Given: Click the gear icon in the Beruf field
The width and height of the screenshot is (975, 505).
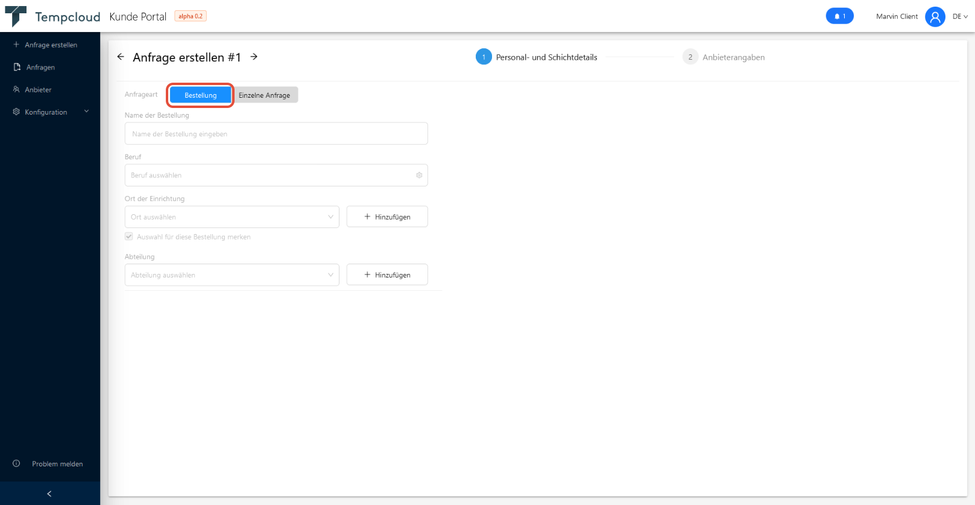Looking at the screenshot, I should 419,176.
